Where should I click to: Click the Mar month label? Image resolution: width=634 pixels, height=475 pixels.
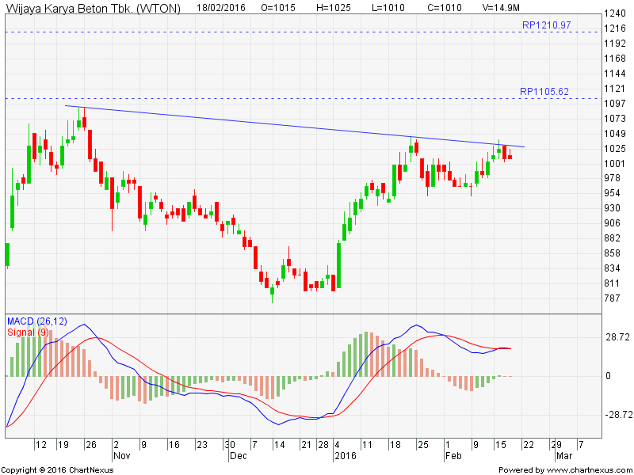click(564, 456)
